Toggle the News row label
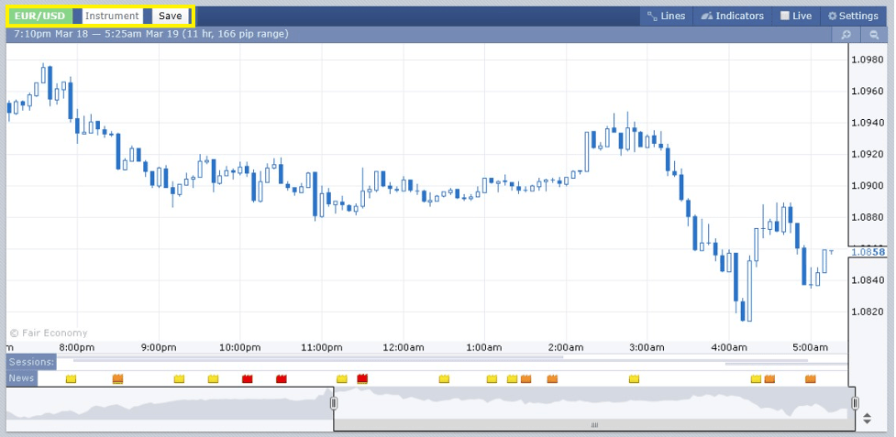This screenshot has width=896, height=437. [22, 378]
